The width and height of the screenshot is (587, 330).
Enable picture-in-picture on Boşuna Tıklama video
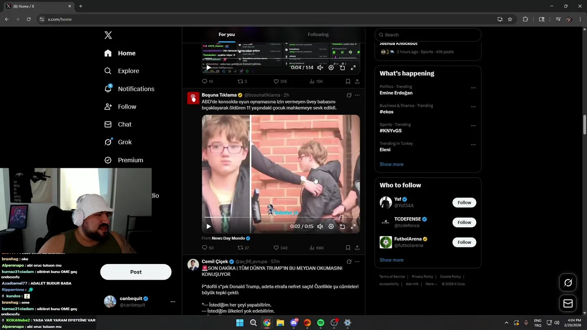click(342, 226)
